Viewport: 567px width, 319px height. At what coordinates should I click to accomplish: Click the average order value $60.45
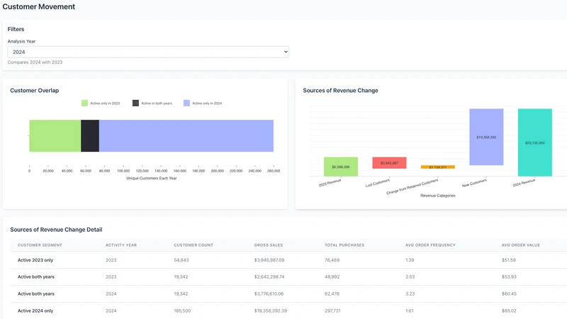coord(509,293)
